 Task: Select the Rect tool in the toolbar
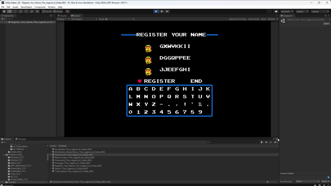(26, 11)
